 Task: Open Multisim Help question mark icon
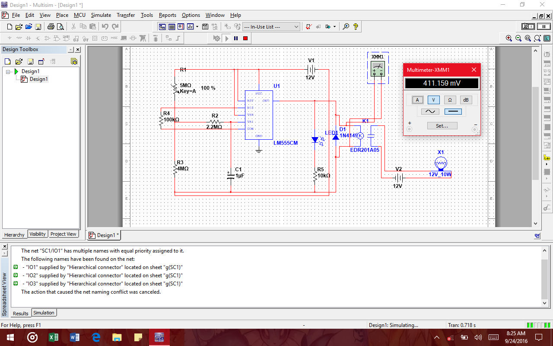click(x=356, y=27)
